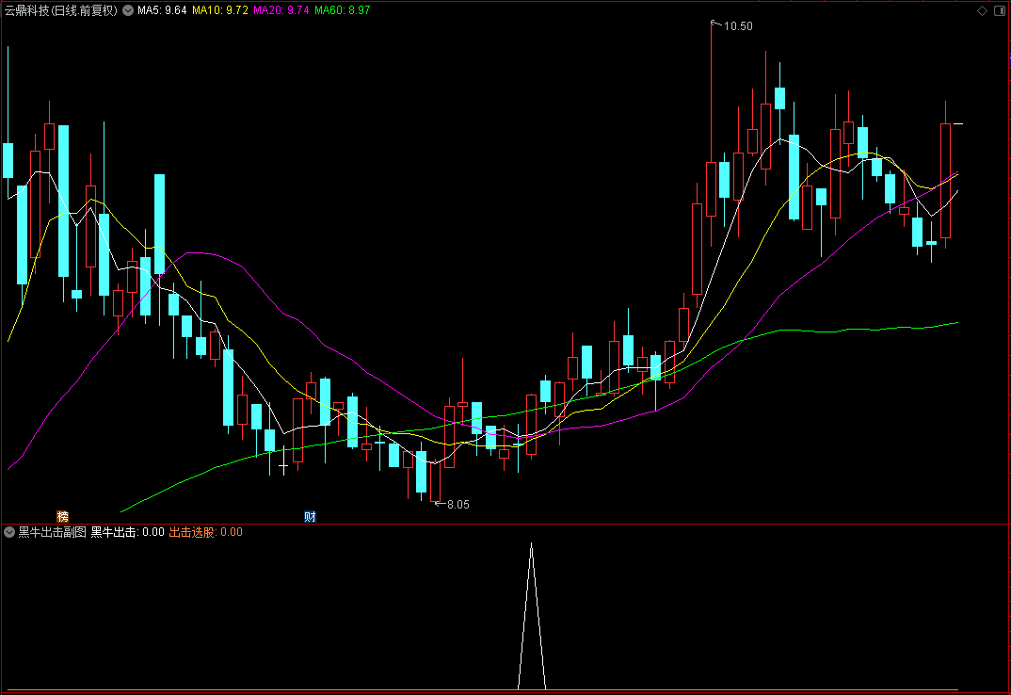
Task: Click the 10.50 high price label
Action: (x=738, y=25)
